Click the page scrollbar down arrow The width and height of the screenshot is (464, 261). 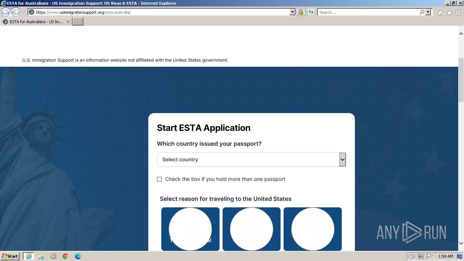coord(461,243)
